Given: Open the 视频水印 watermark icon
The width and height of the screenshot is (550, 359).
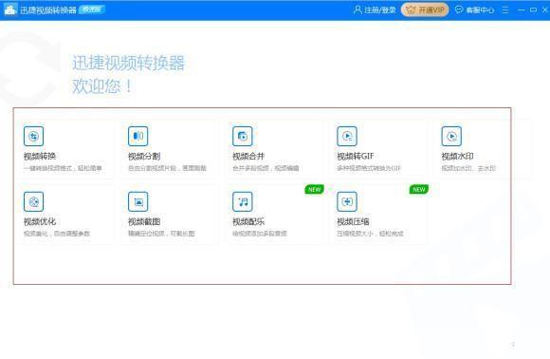Looking at the screenshot, I should point(451,137).
